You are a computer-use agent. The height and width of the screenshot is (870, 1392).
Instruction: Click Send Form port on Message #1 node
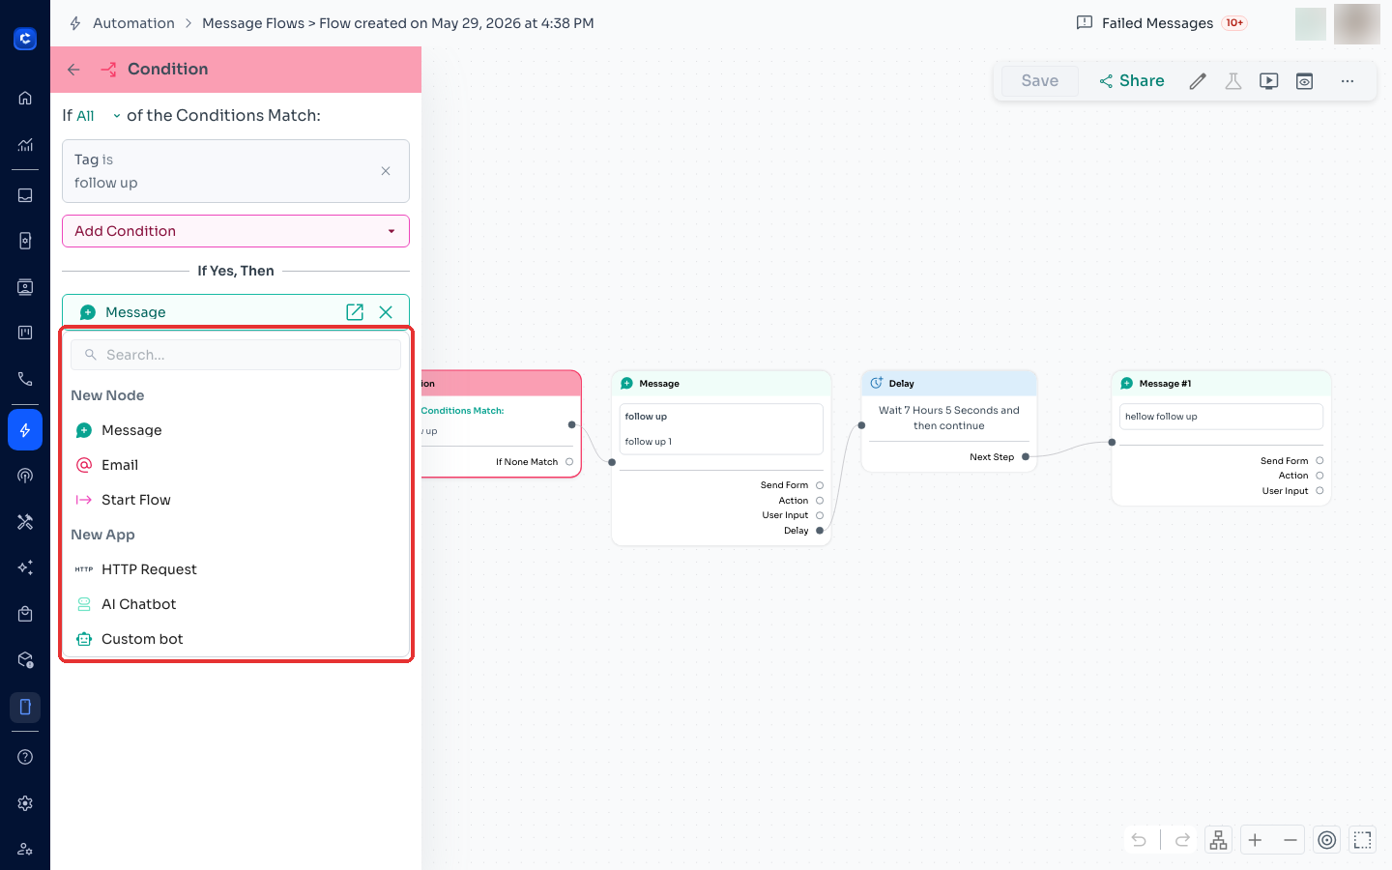pos(1319,461)
